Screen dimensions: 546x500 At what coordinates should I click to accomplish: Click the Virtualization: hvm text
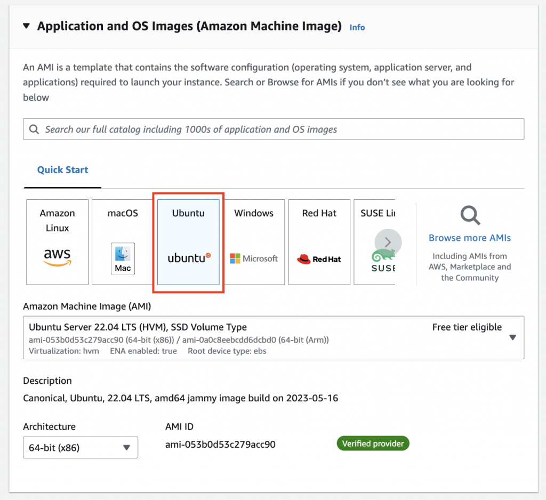tap(64, 351)
